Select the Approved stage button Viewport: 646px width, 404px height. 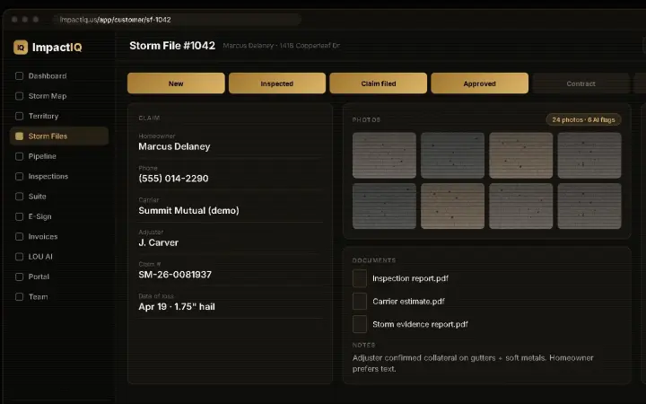click(479, 83)
